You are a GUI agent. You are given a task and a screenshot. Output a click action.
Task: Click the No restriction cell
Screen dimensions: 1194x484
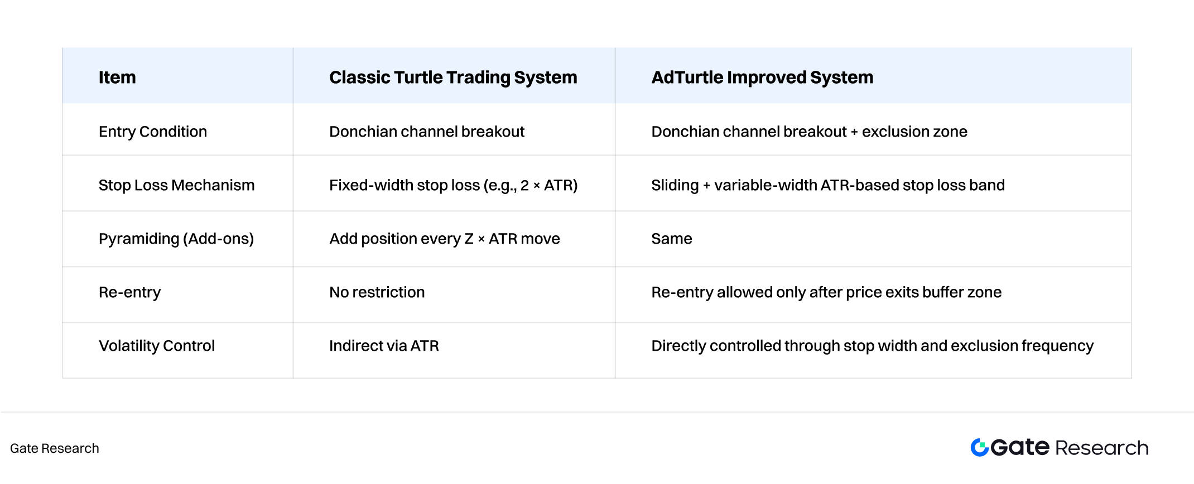pyautogui.click(x=377, y=292)
